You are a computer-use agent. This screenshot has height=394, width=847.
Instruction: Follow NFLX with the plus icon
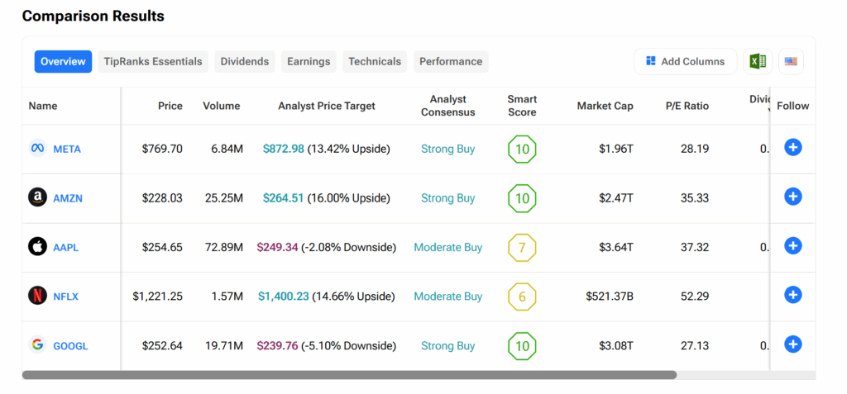[x=792, y=295]
